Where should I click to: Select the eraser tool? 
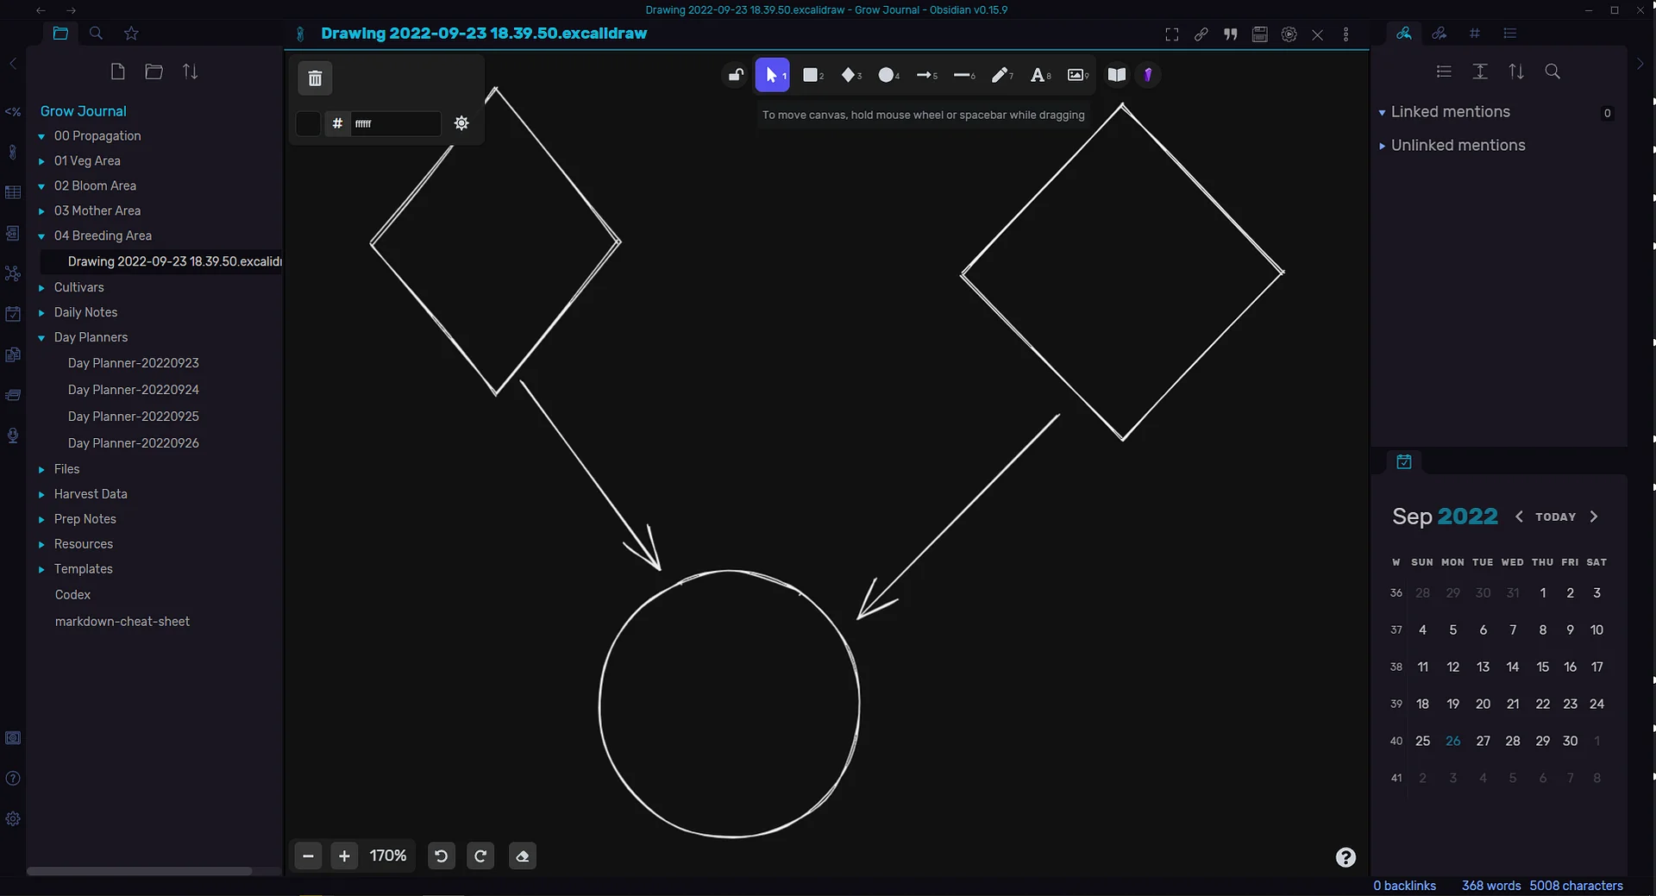pos(522,855)
